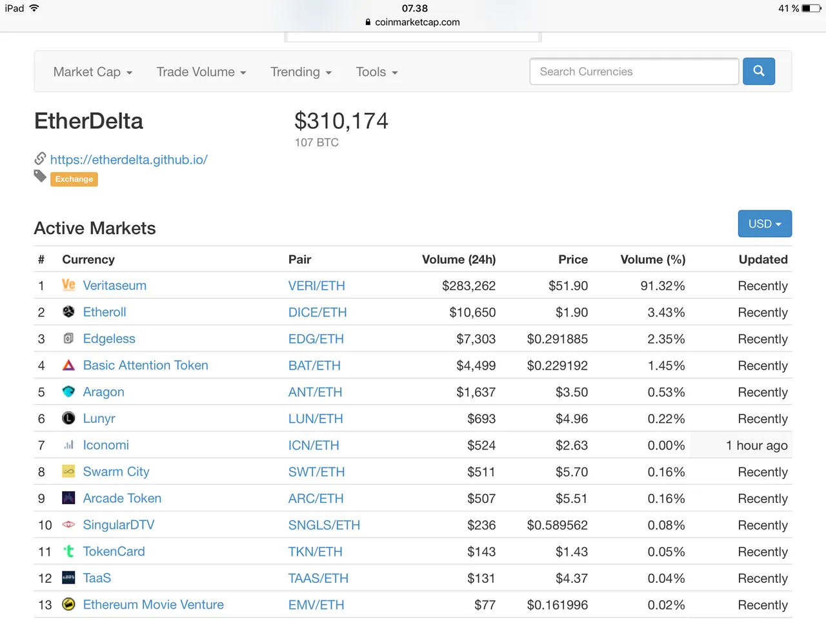
Task: Click the BAT/ETH pair link
Action: tap(314, 366)
